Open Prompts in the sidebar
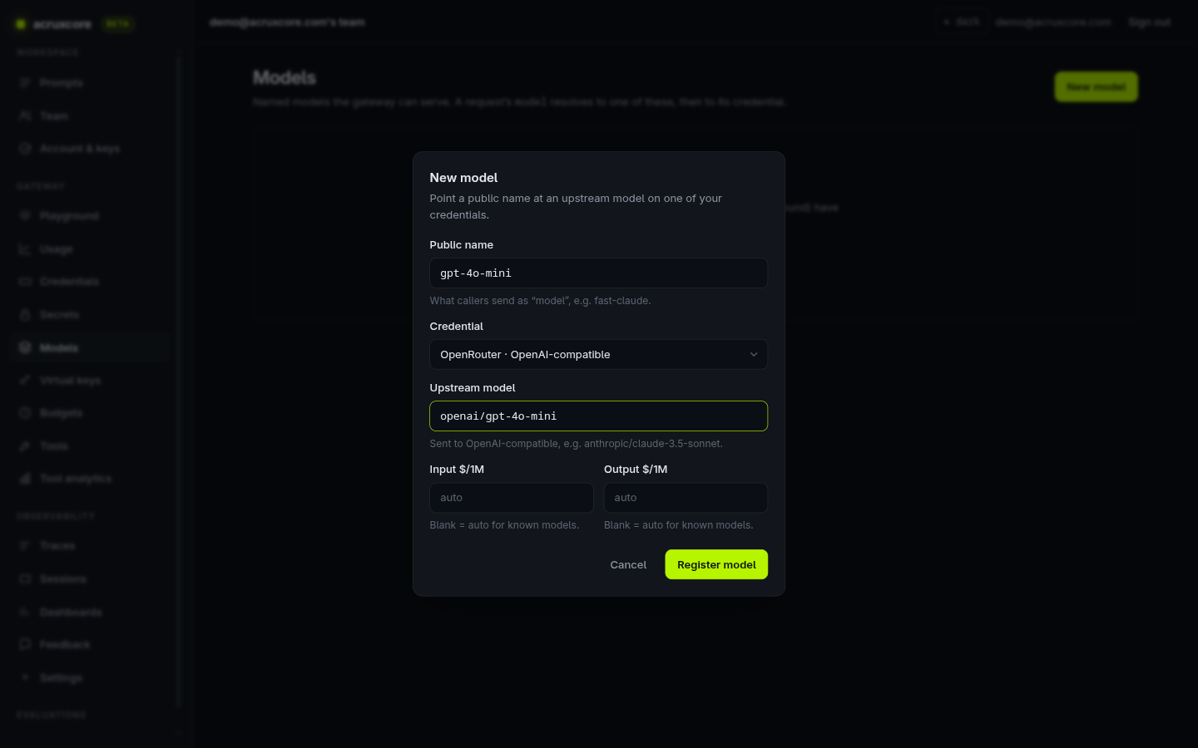This screenshot has width=1198, height=748. click(92, 83)
